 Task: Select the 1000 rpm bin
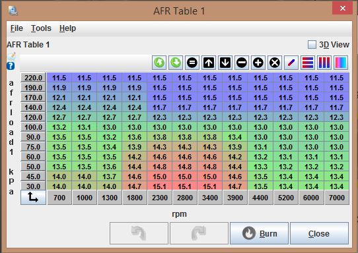tap(85, 198)
